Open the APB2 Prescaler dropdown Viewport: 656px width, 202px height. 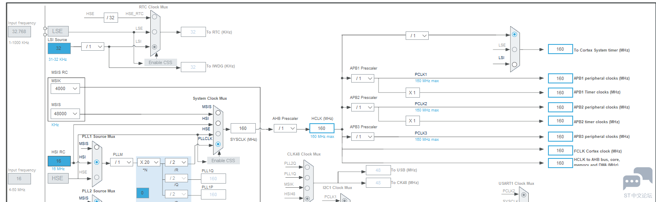[363, 107]
